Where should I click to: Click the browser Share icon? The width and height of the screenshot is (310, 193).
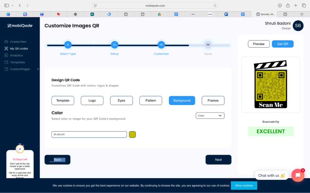(288, 5)
